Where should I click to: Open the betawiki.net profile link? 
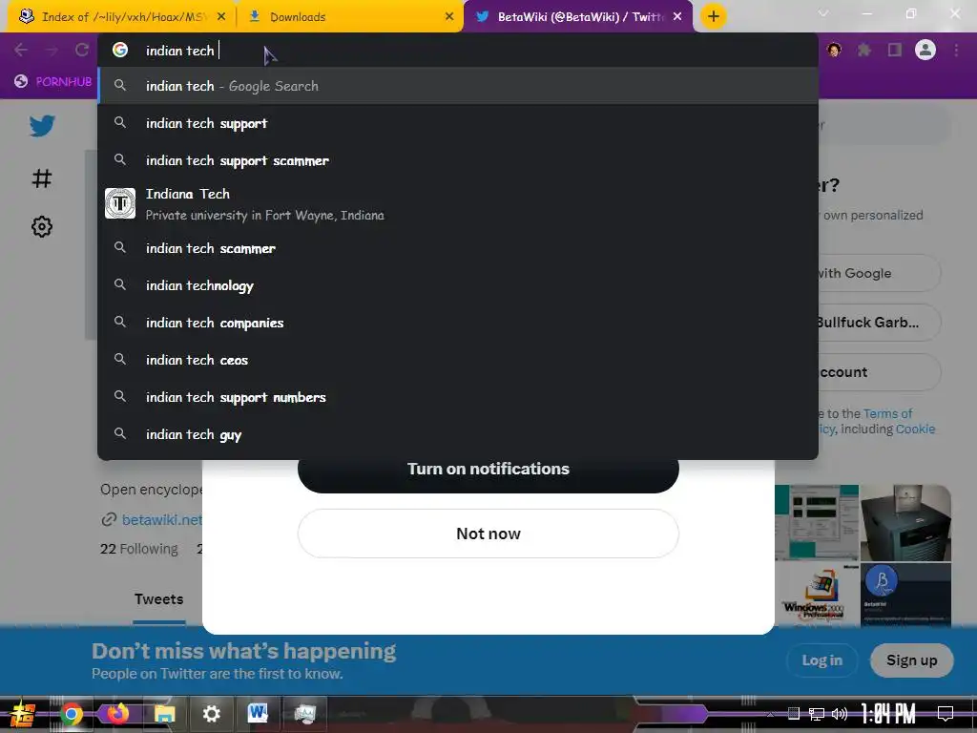click(161, 519)
